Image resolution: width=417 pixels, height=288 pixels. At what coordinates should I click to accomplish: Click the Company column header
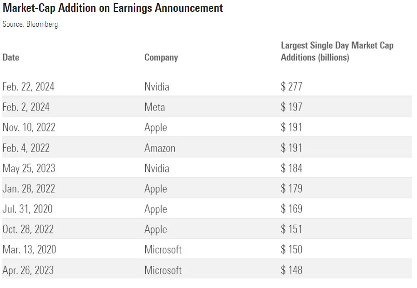161,57
